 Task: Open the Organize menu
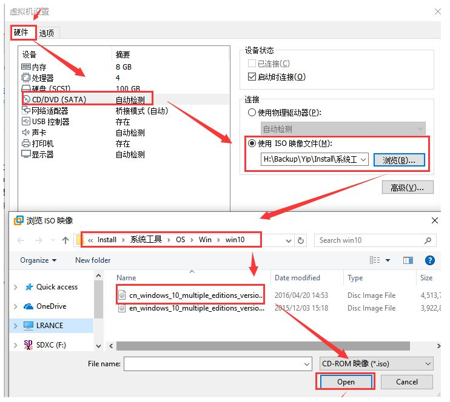click(x=38, y=260)
